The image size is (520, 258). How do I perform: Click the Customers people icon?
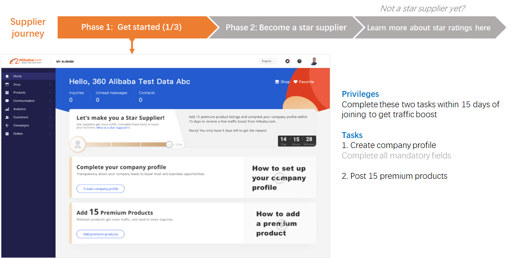click(7, 117)
